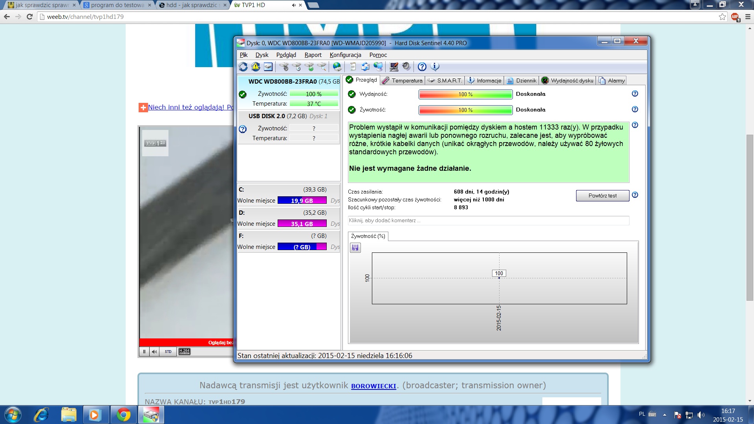754x424 pixels.
Task: Click the refresh with warning triangle icon
Action: (x=256, y=67)
